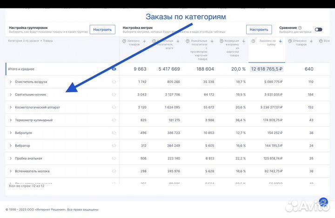Toggle visibility for Термометр кулинарный row
Image resolution: width=335 pixels, height=218 pixels.
[114, 120]
